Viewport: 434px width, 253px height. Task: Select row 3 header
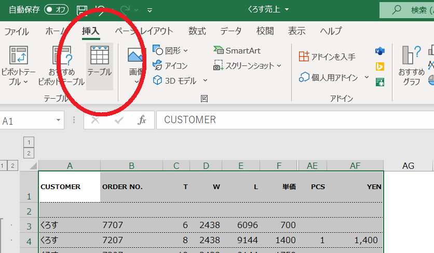29,225
